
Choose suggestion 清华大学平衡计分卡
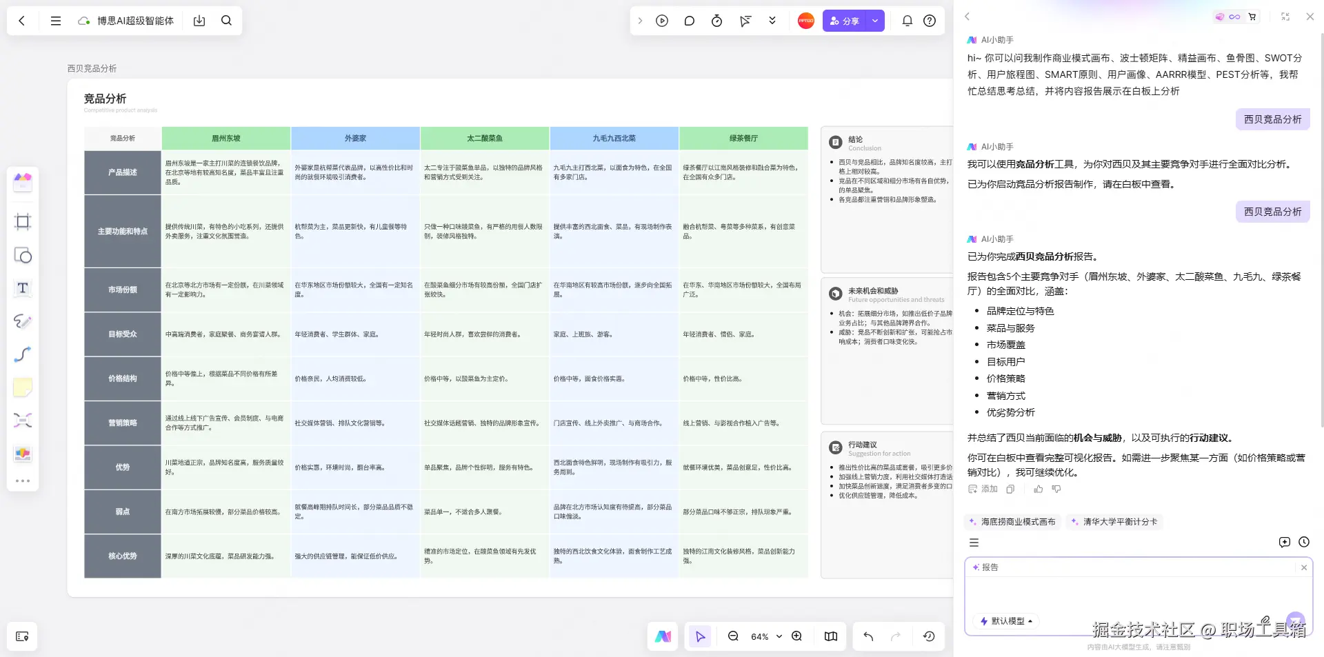(1114, 522)
